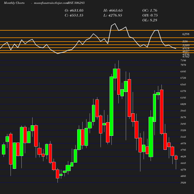194x194 pixels.
Task: Click the 4095 price axis label
Action: (183, 176)
